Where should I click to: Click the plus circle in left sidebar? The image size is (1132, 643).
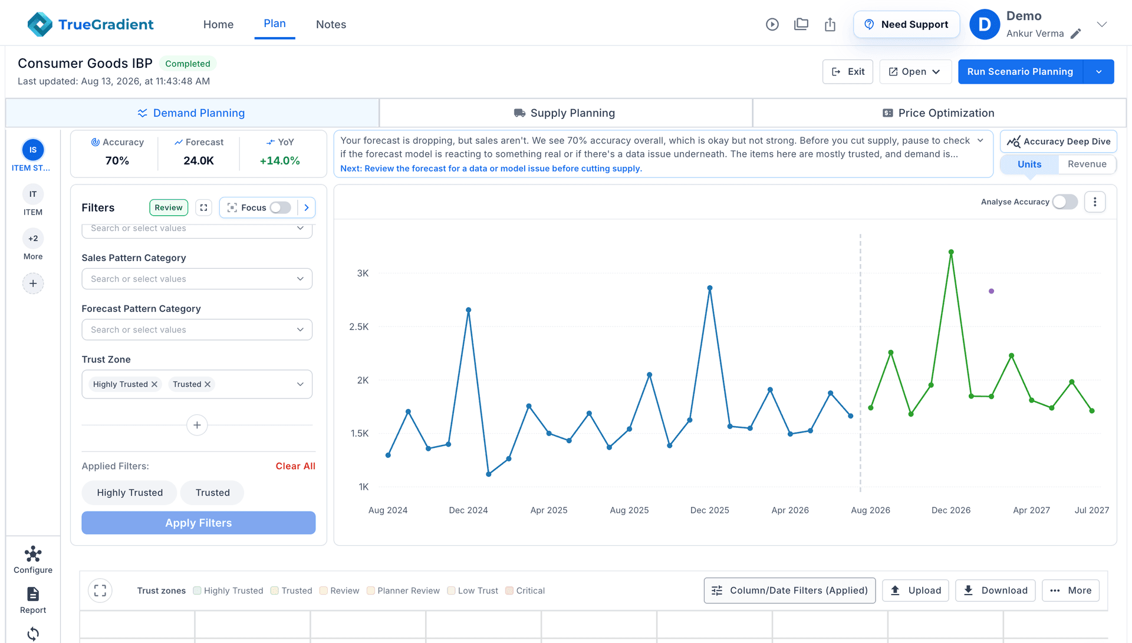click(33, 283)
